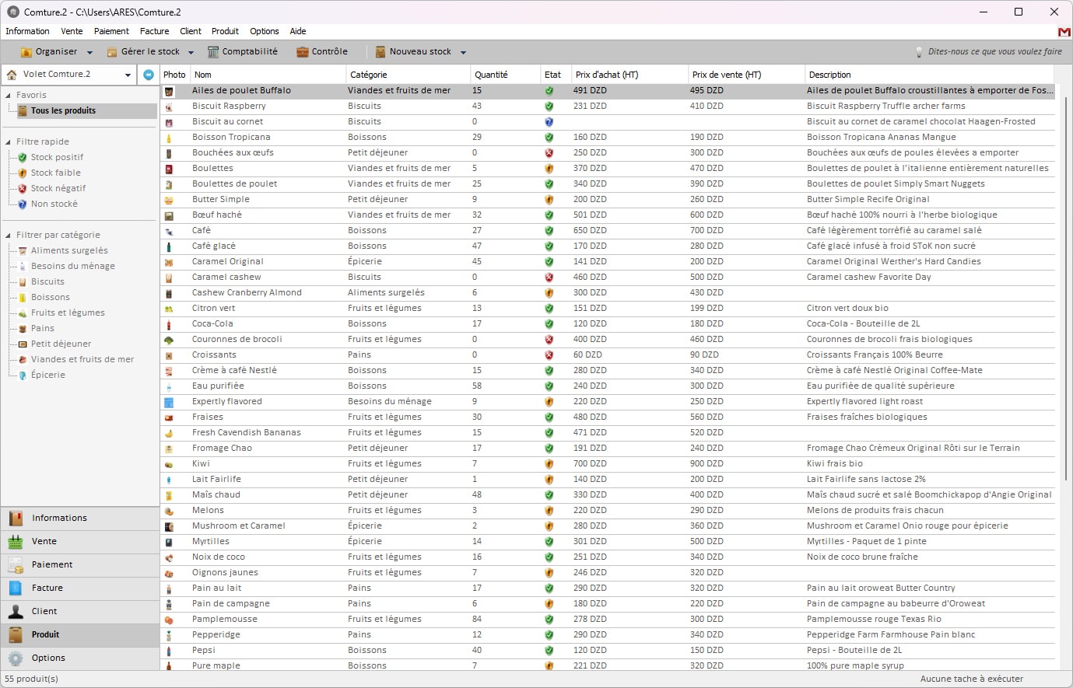Open the Contrôle briefcase icon
Image resolution: width=1073 pixels, height=688 pixels.
303,52
